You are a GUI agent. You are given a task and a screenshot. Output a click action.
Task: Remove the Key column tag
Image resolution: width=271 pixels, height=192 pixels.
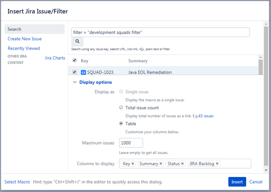pos(133,163)
